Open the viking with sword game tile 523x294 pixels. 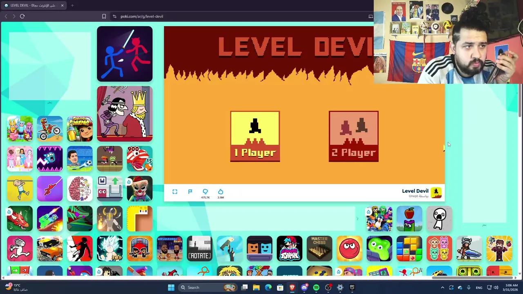[469, 248]
